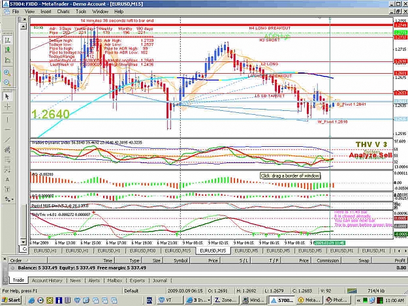Open the Trade terminal tab
Viewport: 408px width, 306px height.
pyautogui.click(x=18, y=281)
